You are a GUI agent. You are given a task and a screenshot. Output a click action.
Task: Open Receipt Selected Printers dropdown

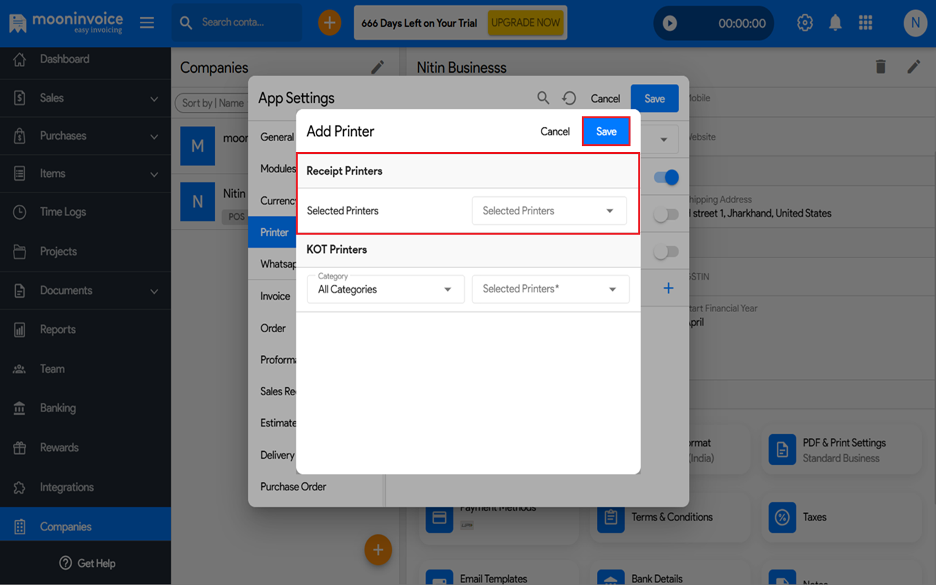click(549, 211)
